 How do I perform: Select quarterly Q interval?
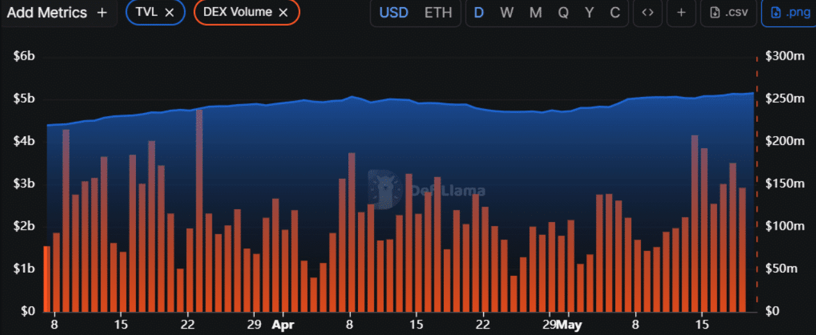click(x=563, y=13)
